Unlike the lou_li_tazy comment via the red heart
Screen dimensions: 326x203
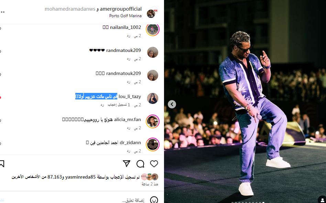[x=0, y=97]
